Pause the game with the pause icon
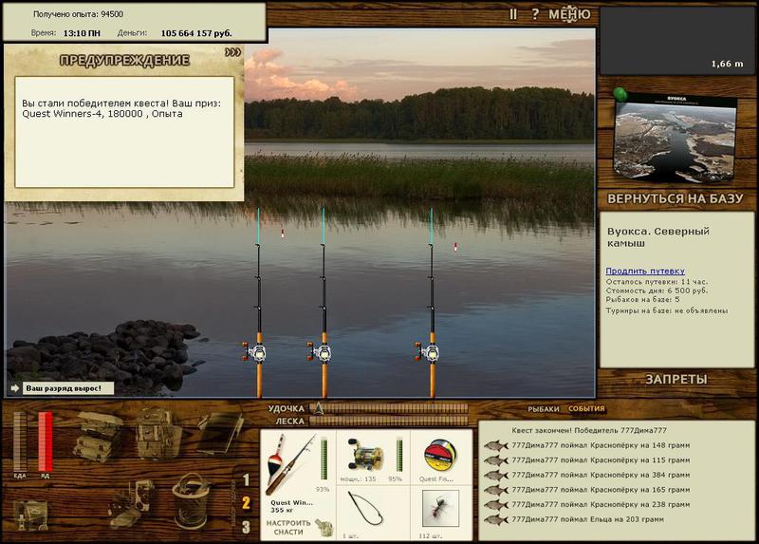 pos(513,14)
